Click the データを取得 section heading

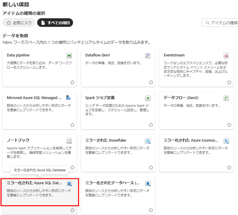click(15, 36)
